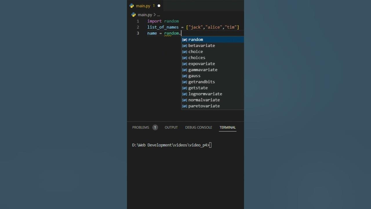The width and height of the screenshot is (371, 209).
Task: Click the method icon beside 'gammavariate'
Action: coord(185,70)
